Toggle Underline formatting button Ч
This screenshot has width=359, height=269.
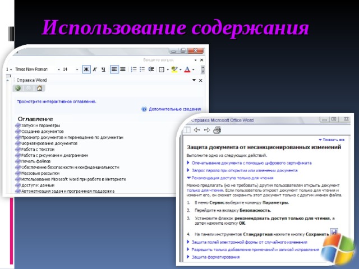click(x=103, y=69)
